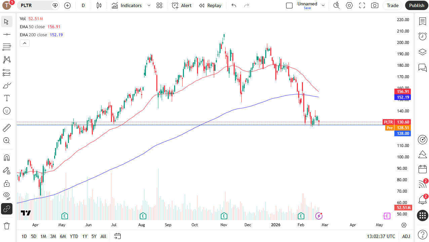Open the Unnamed layout name
The width and height of the screenshot is (429, 242).
click(307, 4)
